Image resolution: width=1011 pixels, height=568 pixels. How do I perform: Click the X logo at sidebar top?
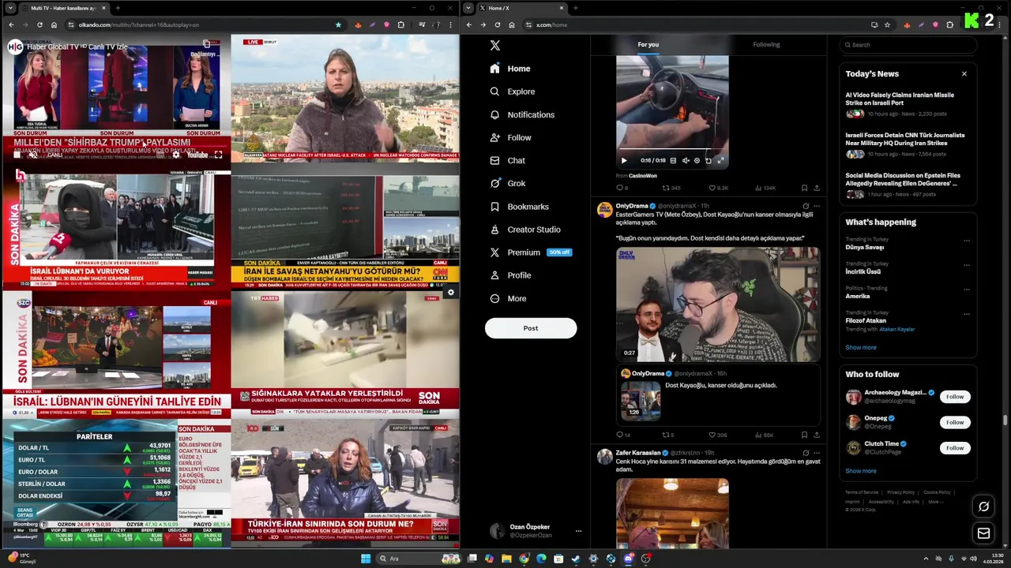pos(494,46)
